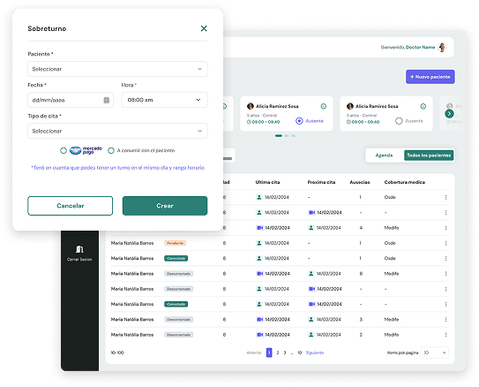This screenshot has width=479, height=387.
Task: Go to pagination page 2
Action: (x=278, y=353)
